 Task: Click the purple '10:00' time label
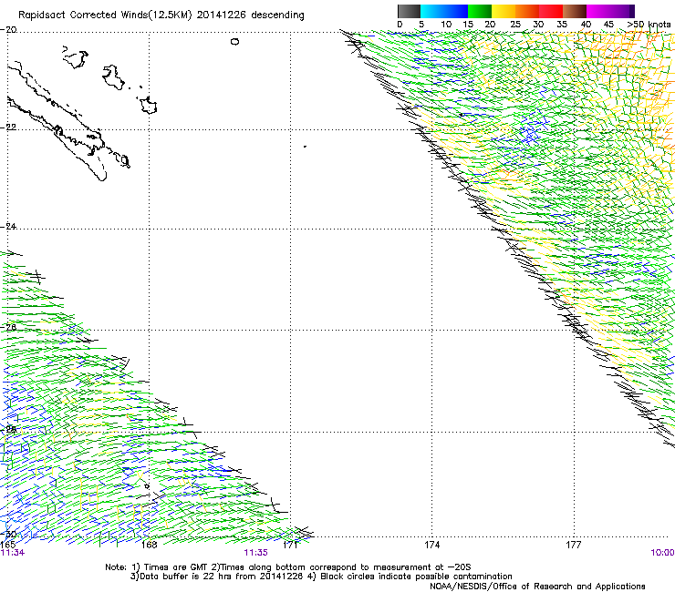pyautogui.click(x=662, y=553)
